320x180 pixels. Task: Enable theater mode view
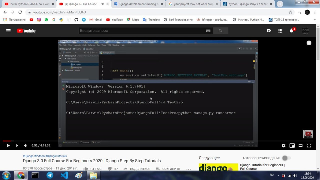pyautogui.click(x=300, y=145)
